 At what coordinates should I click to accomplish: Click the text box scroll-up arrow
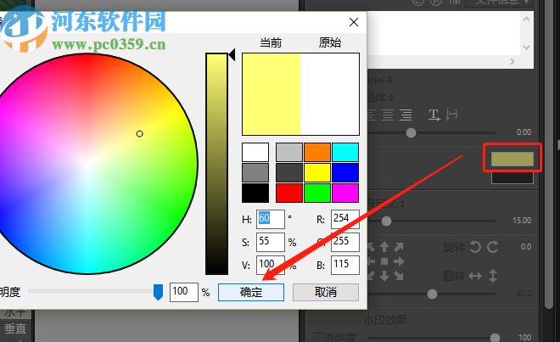click(526, 19)
